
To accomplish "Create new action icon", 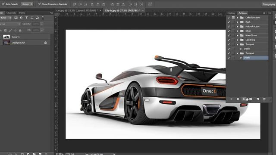I will 258,99.
